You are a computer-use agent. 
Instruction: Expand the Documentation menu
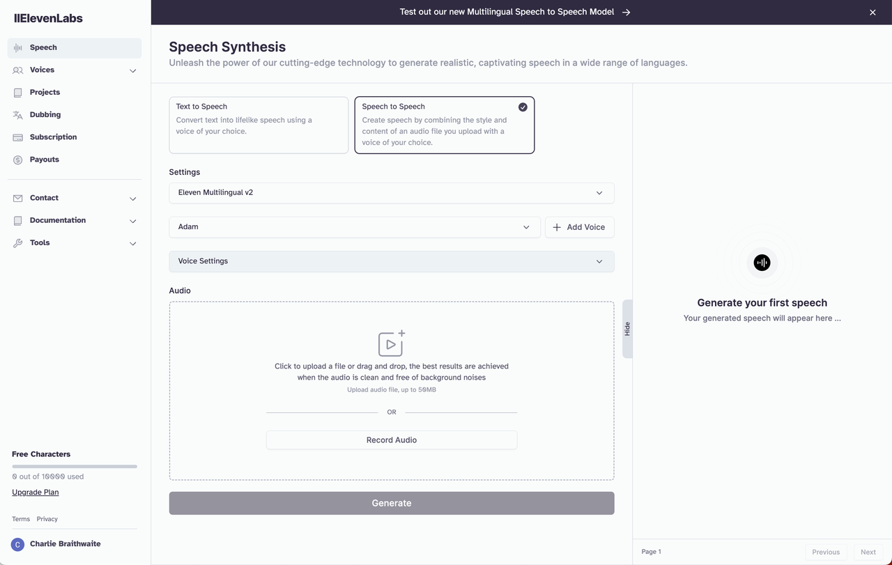[x=56, y=220]
